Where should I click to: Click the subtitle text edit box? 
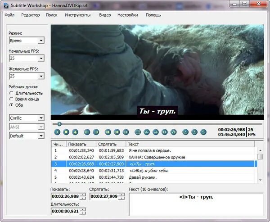pyautogui.click(x=196, y=204)
